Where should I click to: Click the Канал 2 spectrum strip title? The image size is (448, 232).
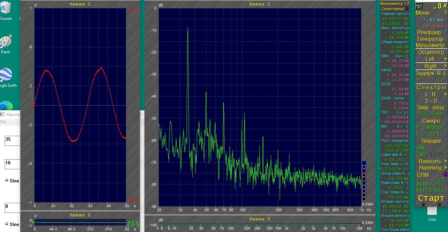click(260, 219)
